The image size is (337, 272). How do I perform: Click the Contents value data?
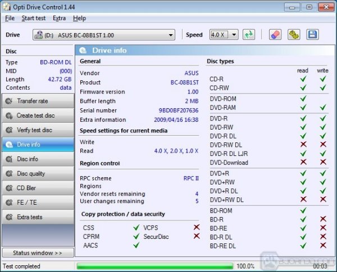click(66, 87)
